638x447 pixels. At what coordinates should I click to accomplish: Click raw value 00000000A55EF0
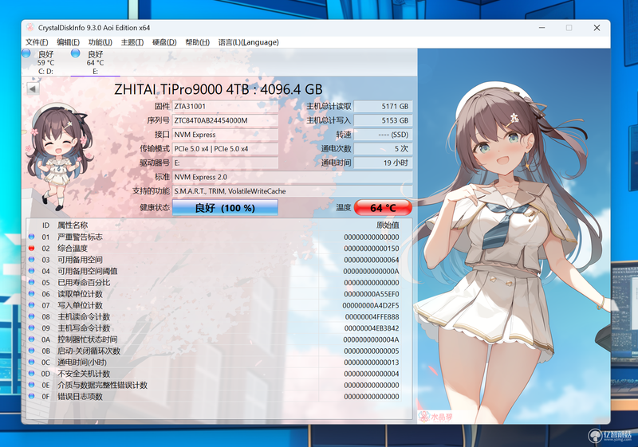point(372,294)
